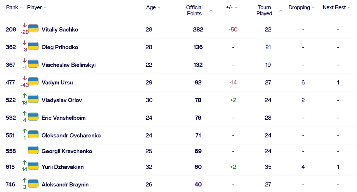Click the flag beside Eric Vanshelboim

pyautogui.click(x=33, y=117)
